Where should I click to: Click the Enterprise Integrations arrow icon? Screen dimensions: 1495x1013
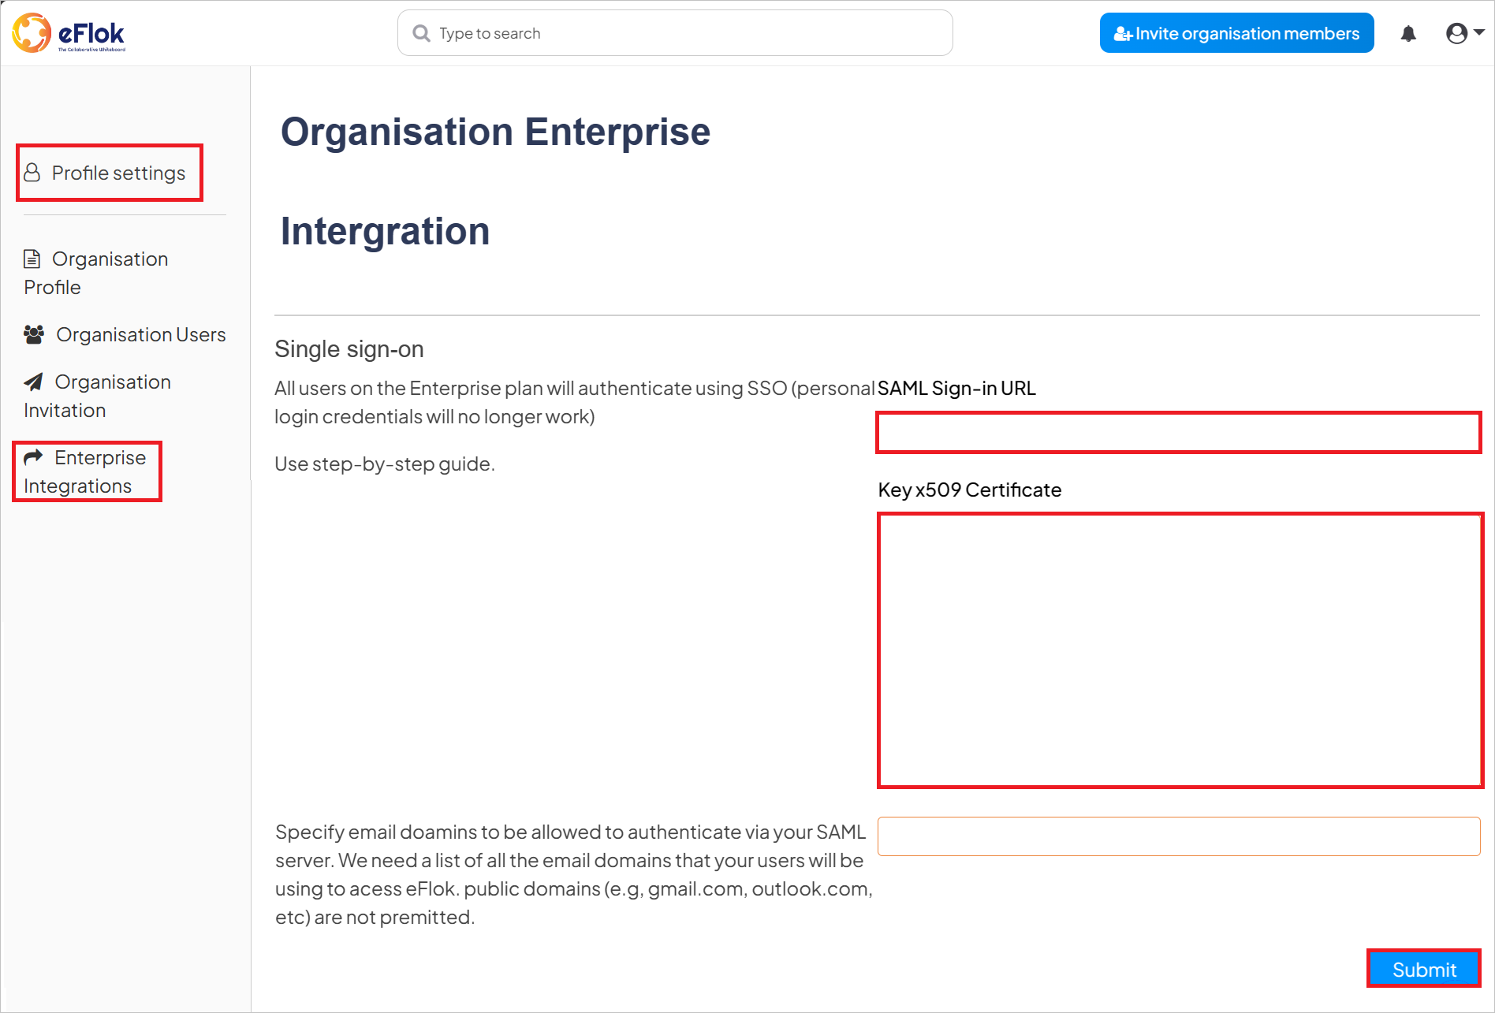(x=33, y=456)
